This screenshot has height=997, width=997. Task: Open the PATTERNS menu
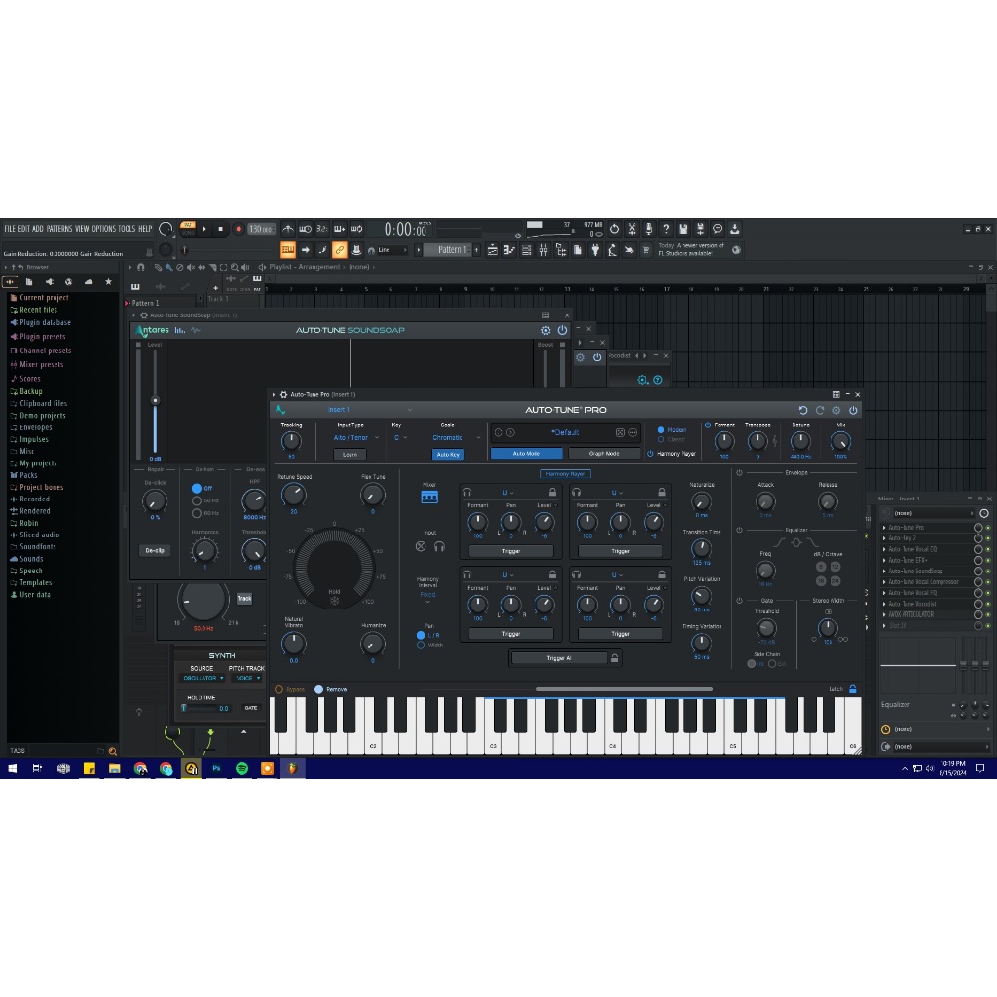pyautogui.click(x=58, y=229)
